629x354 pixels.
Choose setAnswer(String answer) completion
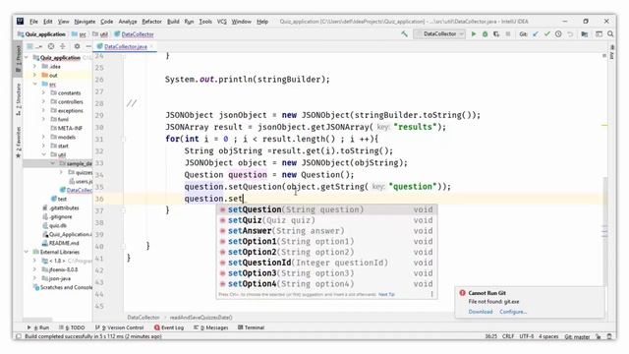326,231
